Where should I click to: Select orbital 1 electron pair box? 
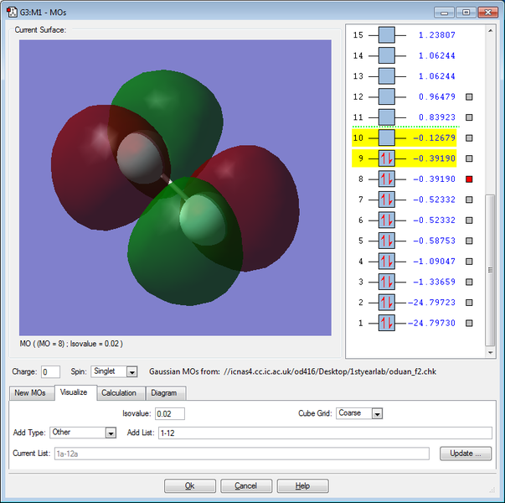(386, 323)
